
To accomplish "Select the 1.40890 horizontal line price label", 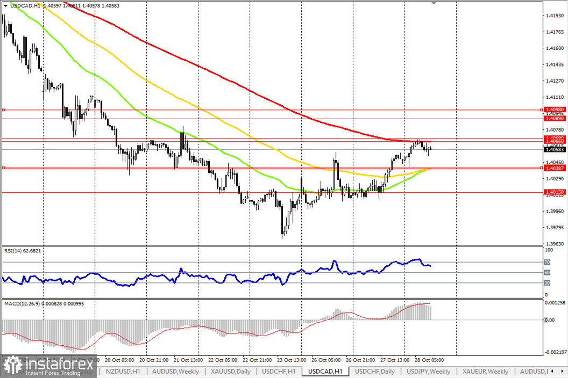I will click(x=555, y=118).
